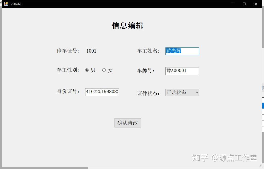The image size is (264, 169).
Task: Click the 身份证号 label
Action: (x=68, y=92)
